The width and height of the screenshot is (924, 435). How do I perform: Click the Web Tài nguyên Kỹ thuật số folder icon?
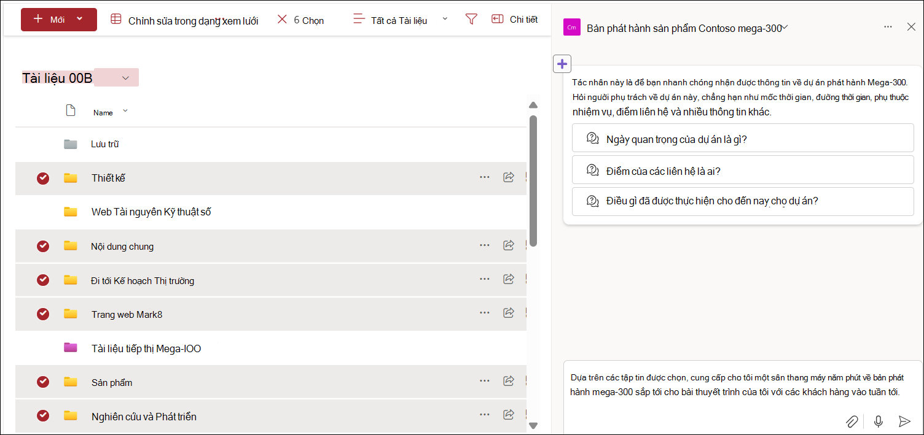pos(71,212)
